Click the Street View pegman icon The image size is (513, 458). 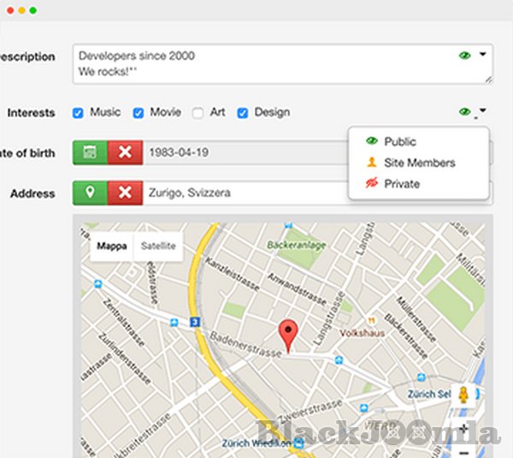[x=464, y=396]
